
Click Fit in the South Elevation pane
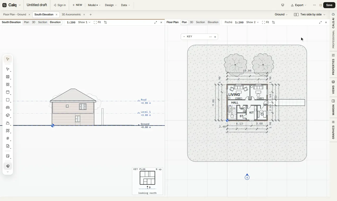[97, 22]
